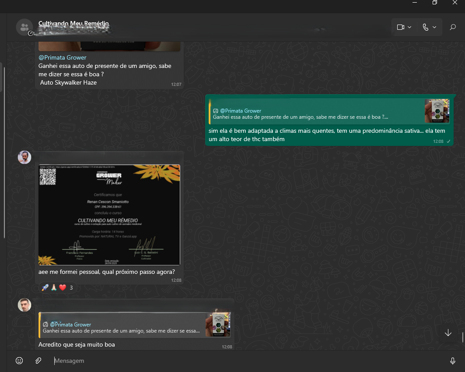Image resolution: width=465 pixels, height=372 pixels.
Task: Click the @Primata Grower mention link
Action: [62, 57]
